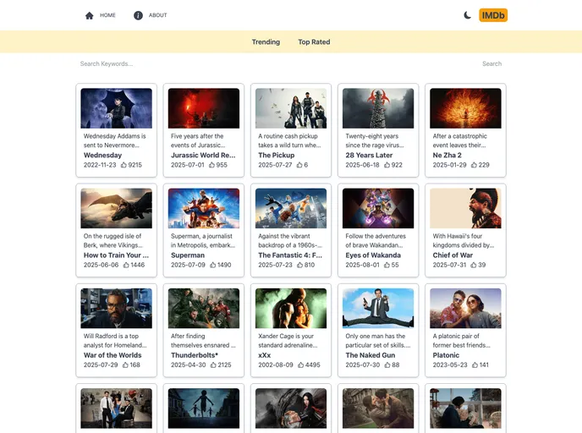Open the Ne Zha 2 poster thumbnail
The height and width of the screenshot is (433, 582).
point(465,108)
